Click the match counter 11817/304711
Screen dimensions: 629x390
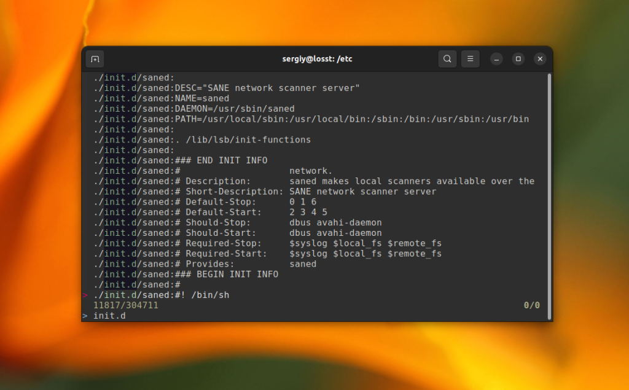126,305
